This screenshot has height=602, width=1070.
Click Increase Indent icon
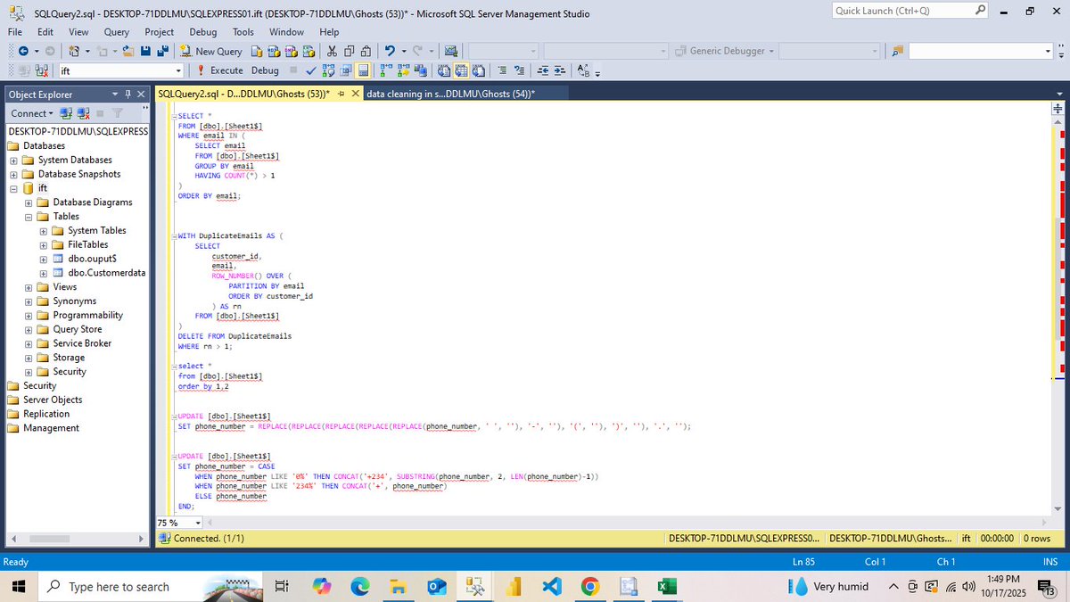pyautogui.click(x=560, y=70)
